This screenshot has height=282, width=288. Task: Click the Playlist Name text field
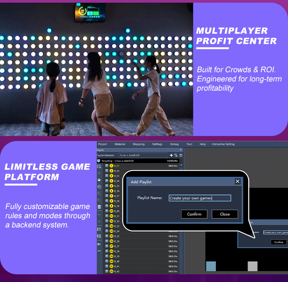click(x=200, y=198)
